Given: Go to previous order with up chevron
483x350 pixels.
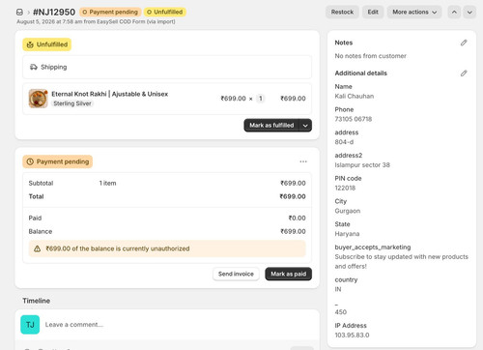Looking at the screenshot, I should [x=454, y=13].
